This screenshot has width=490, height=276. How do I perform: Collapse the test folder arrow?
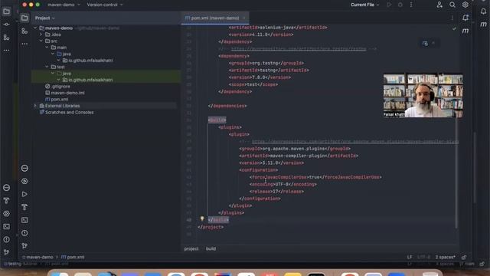47,67
